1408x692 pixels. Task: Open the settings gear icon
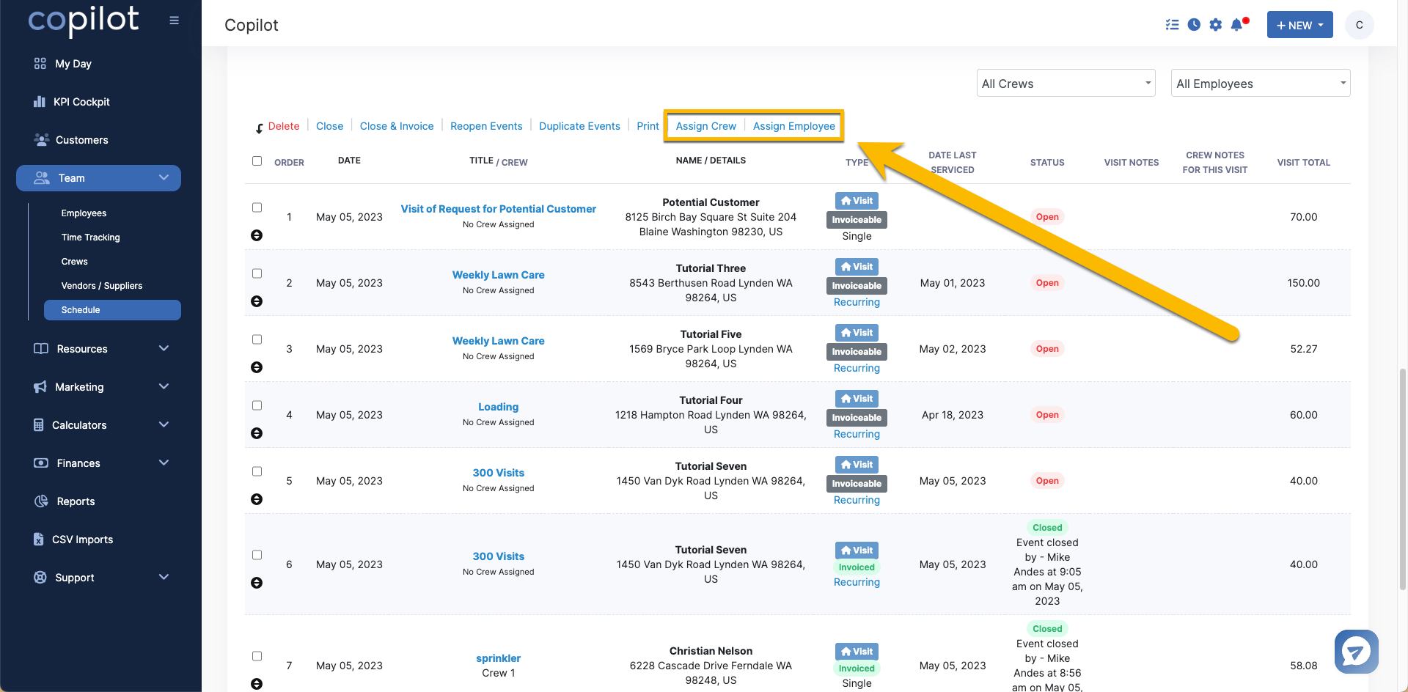point(1215,25)
